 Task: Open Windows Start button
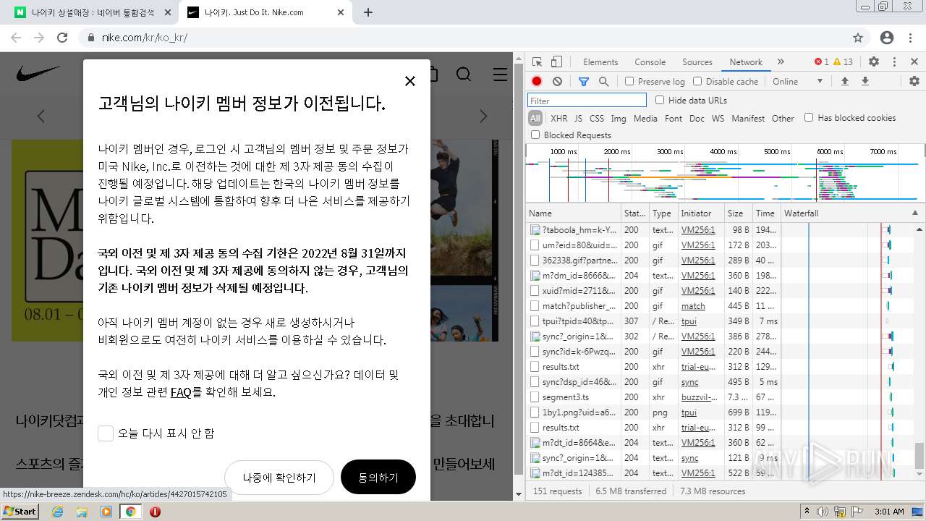[x=20, y=512]
